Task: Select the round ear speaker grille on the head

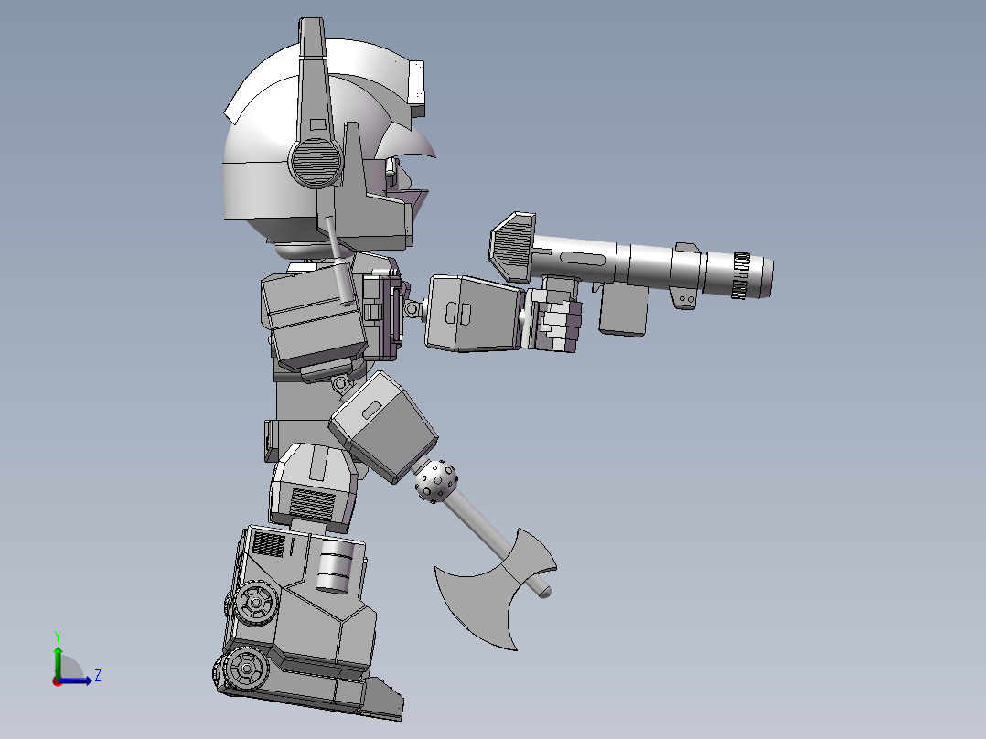Action: (315, 162)
